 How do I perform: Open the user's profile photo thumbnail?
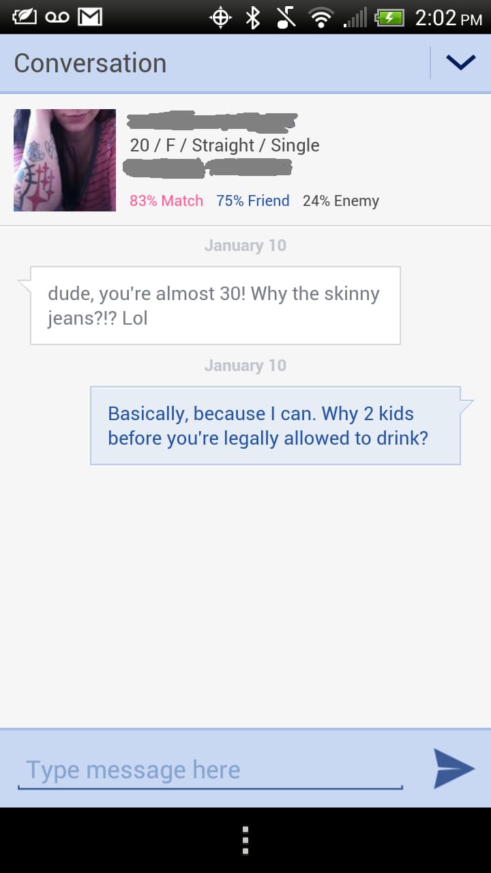point(65,160)
